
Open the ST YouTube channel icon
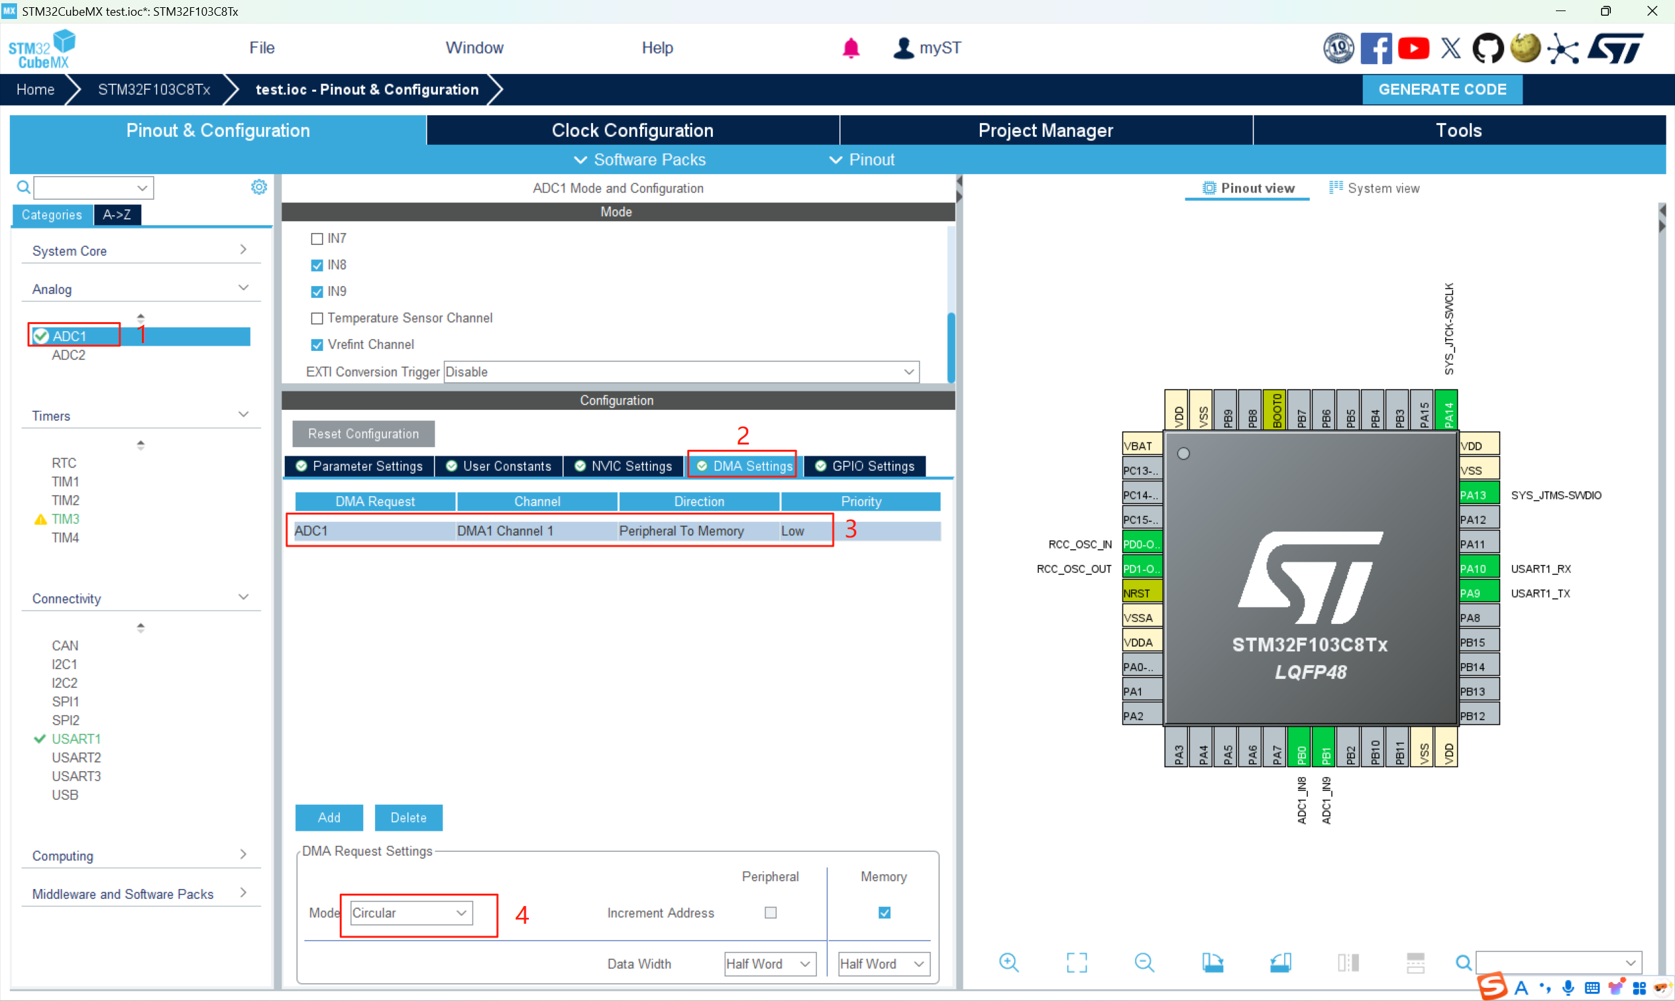click(1413, 48)
